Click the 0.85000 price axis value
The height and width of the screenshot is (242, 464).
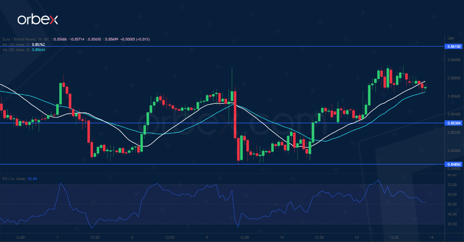(454, 151)
